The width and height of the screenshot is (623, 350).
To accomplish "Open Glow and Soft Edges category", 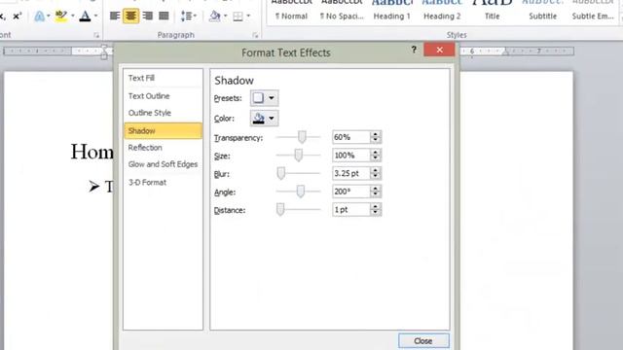I will tap(163, 164).
